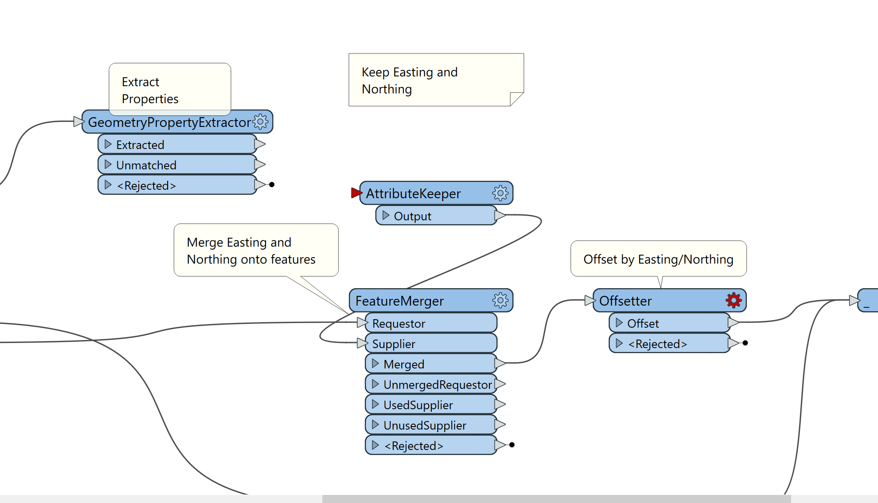Click the horizontal scrollbar thumb
Viewport: 878px width, 503px height.
click(x=556, y=499)
